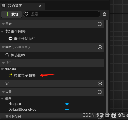Viewport: 128px width, 120px height.
Task: Click the 接收粒子数据 Niagara interface icon
Action: pos(11,75)
